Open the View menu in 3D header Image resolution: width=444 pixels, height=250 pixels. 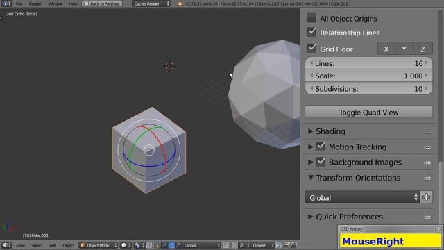pyautogui.click(x=20, y=245)
